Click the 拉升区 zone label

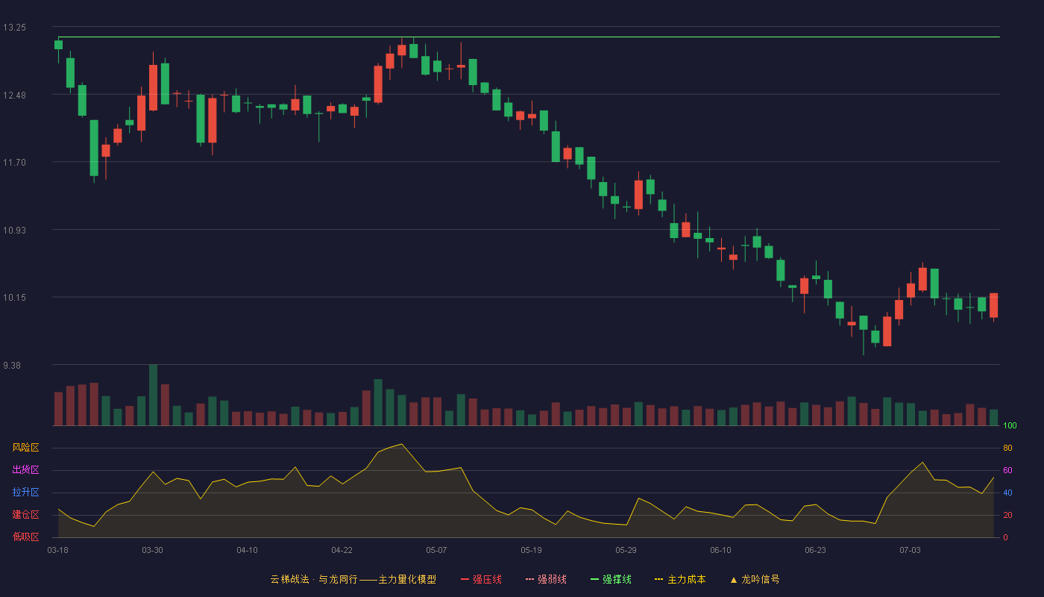pos(25,493)
